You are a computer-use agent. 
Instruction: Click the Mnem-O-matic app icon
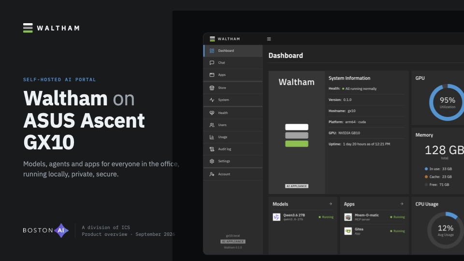348,217
